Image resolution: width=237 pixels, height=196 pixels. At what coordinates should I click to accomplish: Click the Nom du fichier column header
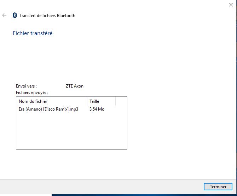click(52, 101)
